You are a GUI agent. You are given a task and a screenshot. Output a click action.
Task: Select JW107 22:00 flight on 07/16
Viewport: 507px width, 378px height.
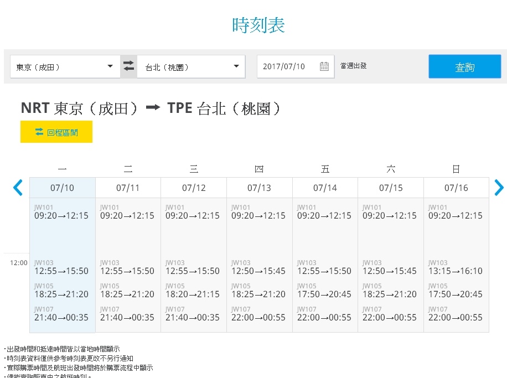coord(456,314)
